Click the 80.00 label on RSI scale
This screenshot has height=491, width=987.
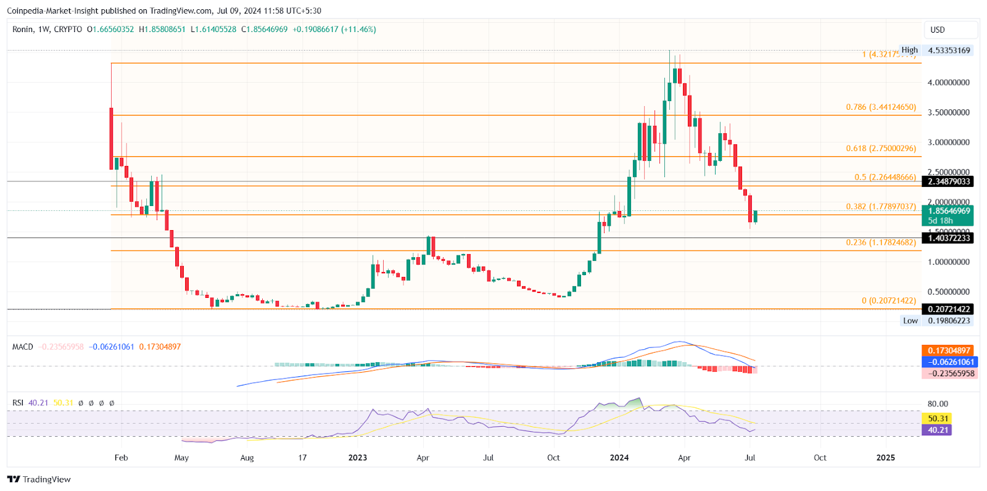[938, 404]
